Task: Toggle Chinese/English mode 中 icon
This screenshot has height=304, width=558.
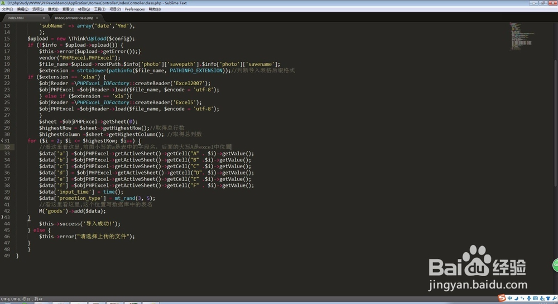Action: (x=509, y=298)
